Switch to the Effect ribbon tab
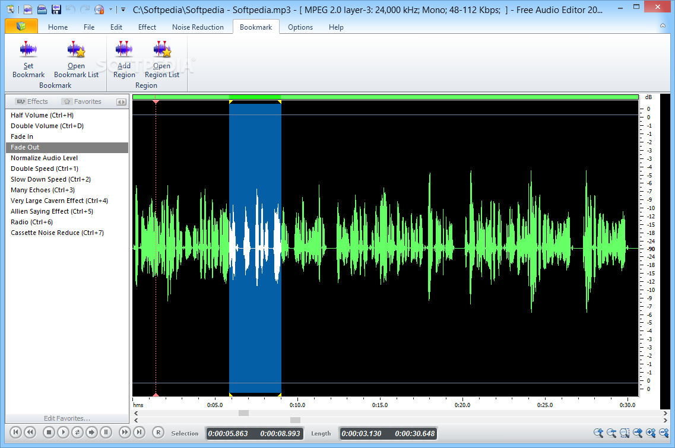Viewport: 675px width, 448px height. pos(147,27)
